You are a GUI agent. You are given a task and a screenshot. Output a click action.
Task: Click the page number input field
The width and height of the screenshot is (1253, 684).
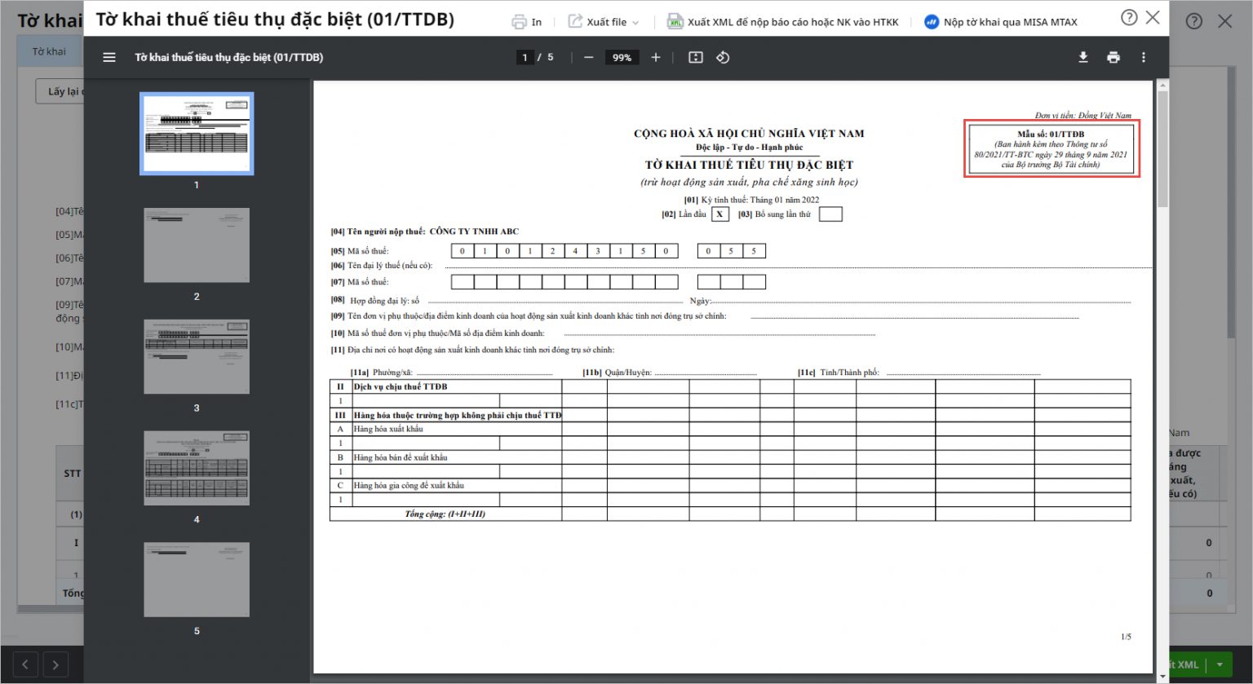pos(525,57)
